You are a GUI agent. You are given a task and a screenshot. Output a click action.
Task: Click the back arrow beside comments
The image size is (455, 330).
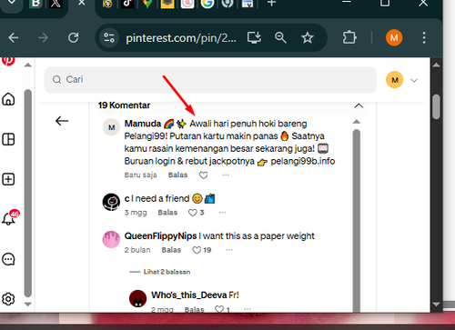point(62,121)
